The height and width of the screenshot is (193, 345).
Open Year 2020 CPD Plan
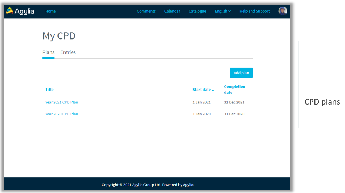62,114
